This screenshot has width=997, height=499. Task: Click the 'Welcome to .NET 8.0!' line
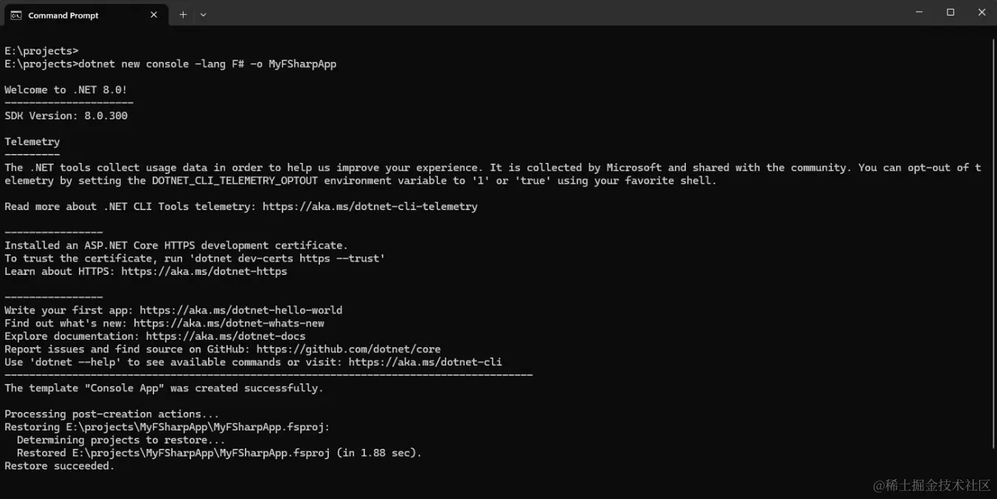pos(66,90)
